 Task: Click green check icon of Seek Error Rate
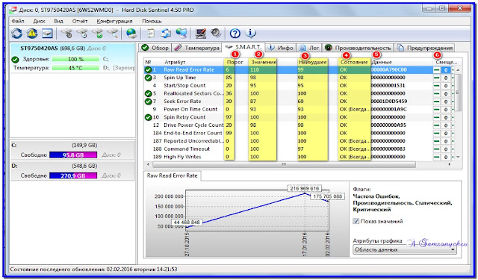148,102
